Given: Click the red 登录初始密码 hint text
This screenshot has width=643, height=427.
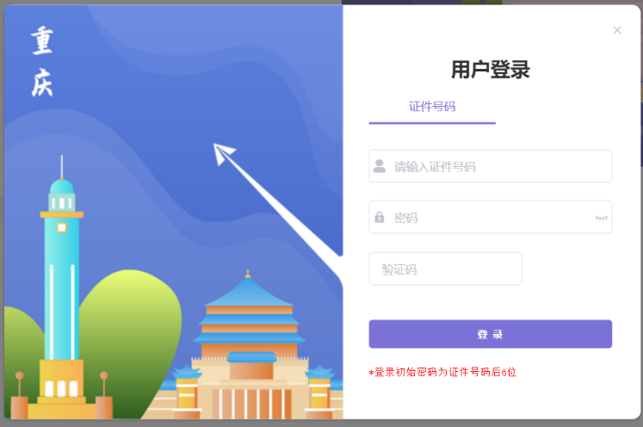Looking at the screenshot, I should (442, 372).
